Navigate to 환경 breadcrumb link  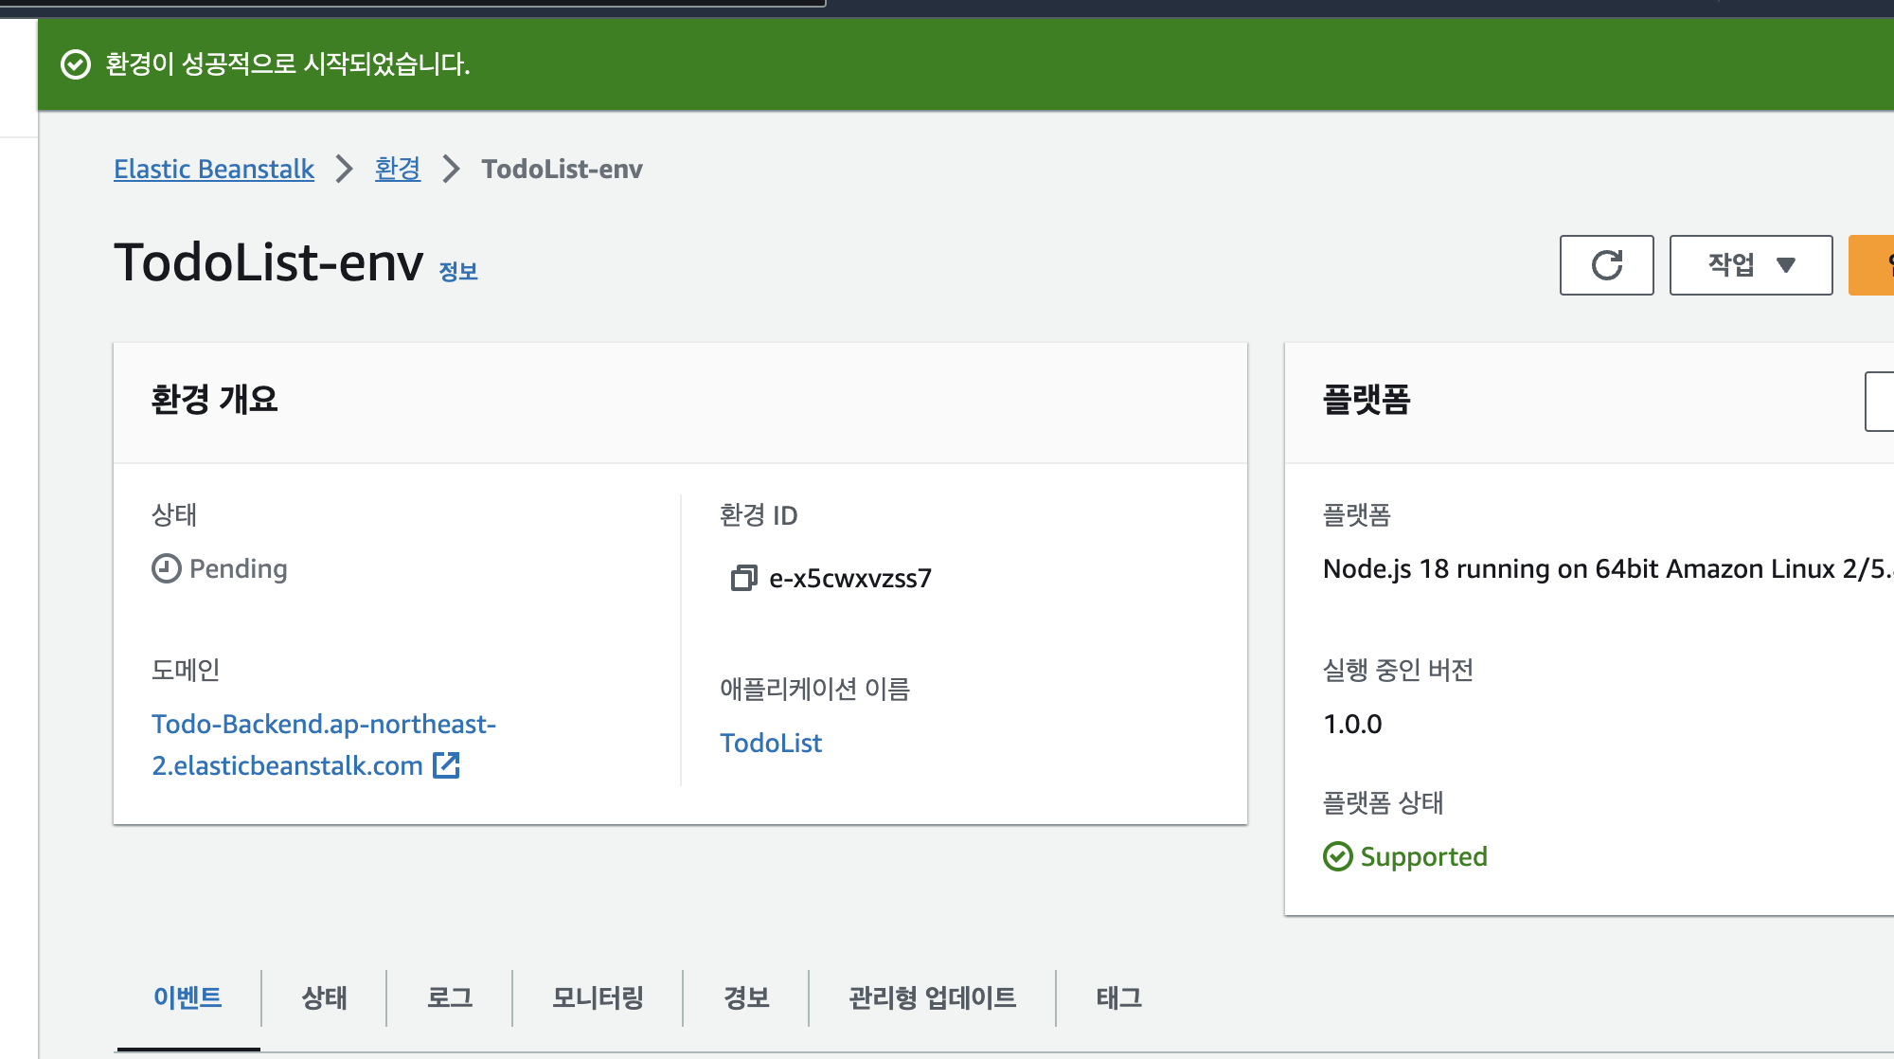(397, 169)
